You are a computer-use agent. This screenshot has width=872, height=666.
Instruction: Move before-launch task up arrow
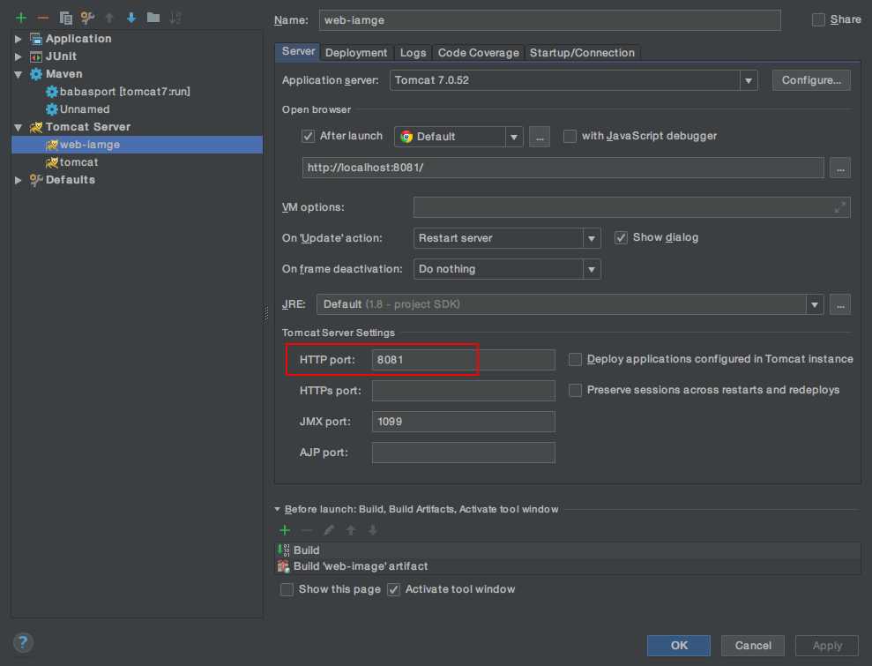[351, 530]
